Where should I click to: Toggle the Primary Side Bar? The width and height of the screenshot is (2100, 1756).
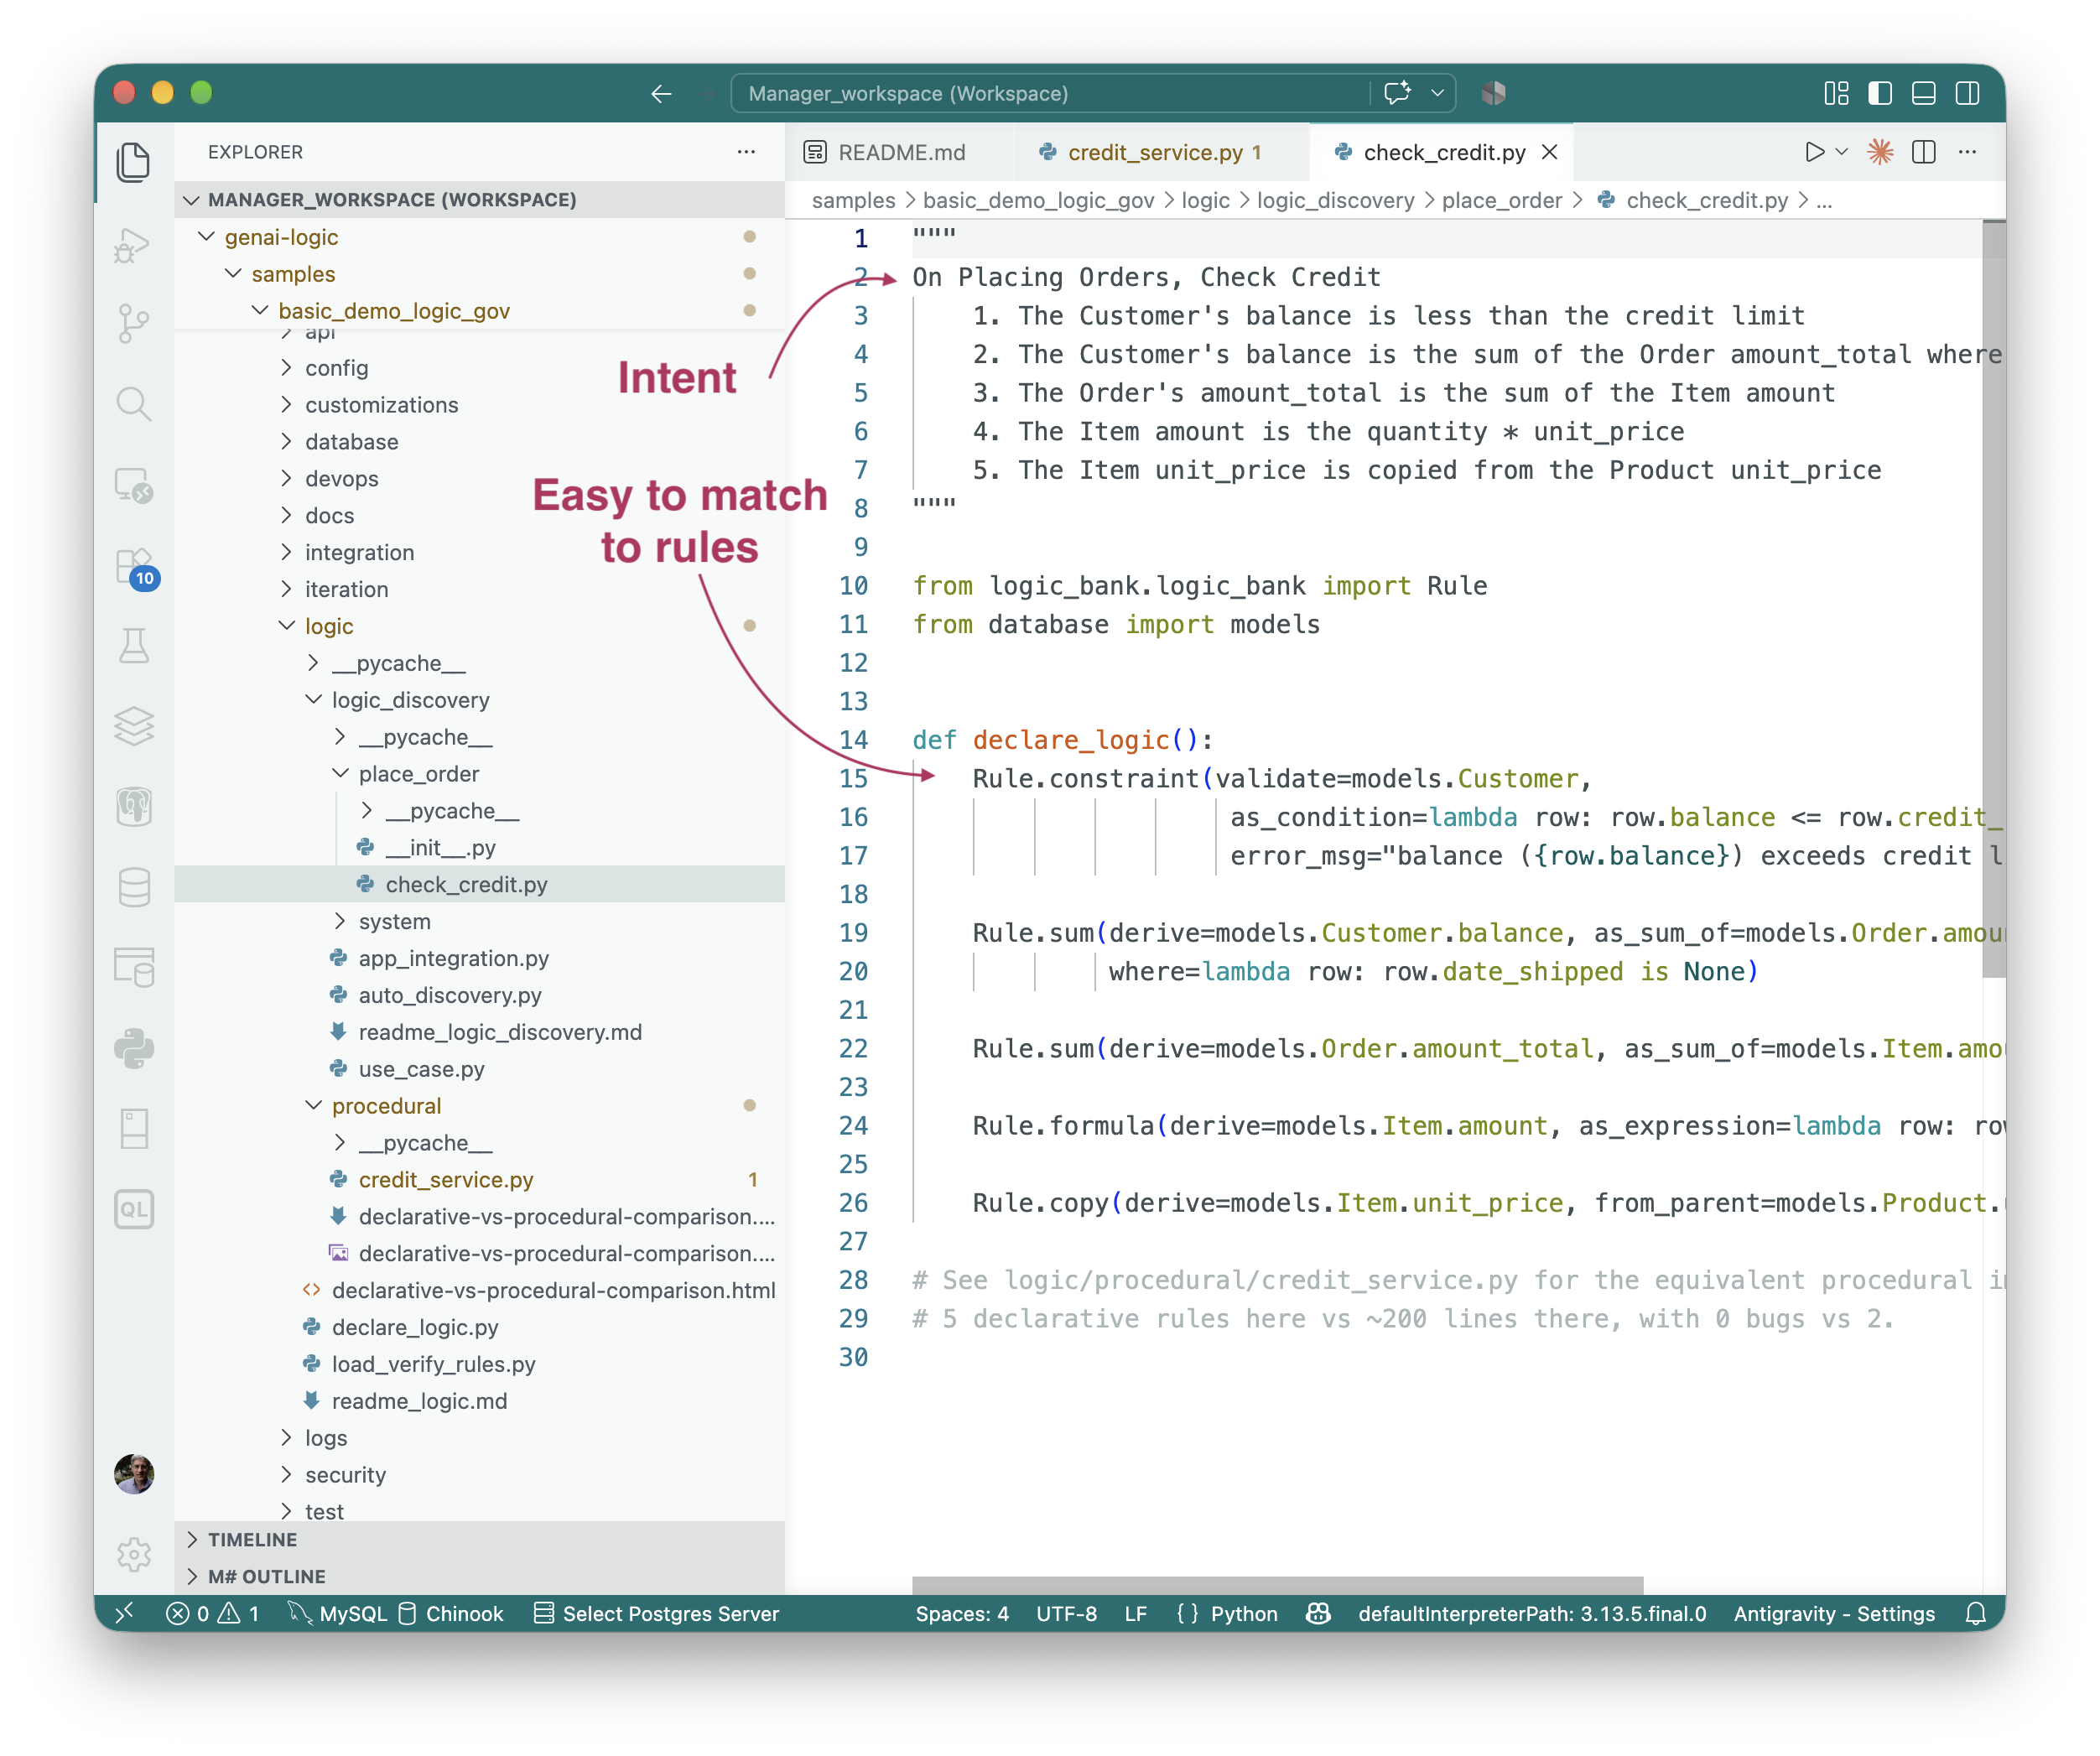click(1880, 93)
